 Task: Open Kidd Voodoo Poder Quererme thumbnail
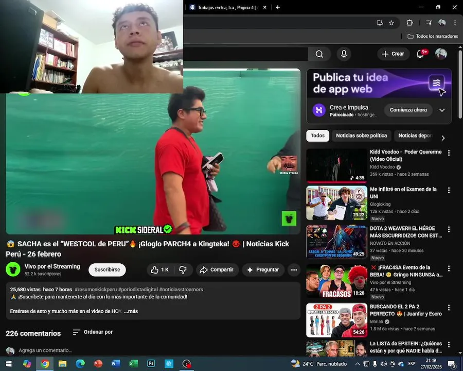[336, 165]
